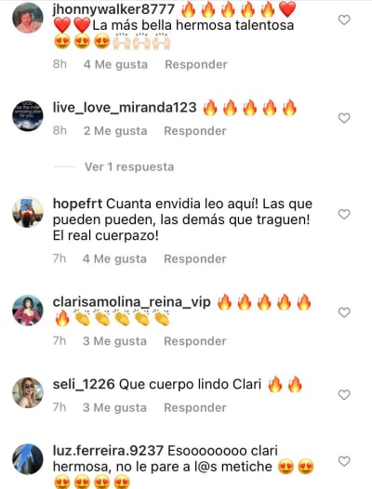Like jhonnywalker8777's comment with the heart
The width and height of the screenshot is (372, 489).
[344, 20]
